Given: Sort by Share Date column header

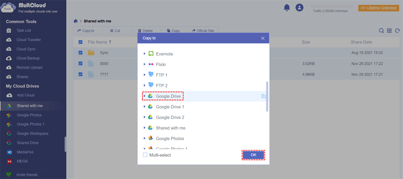Looking at the screenshot, I should (x=361, y=42).
